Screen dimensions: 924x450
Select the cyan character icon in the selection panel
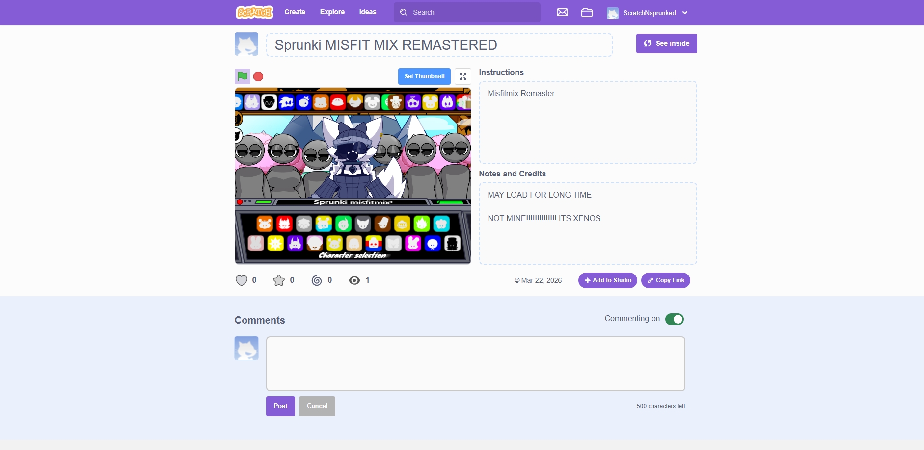441,224
